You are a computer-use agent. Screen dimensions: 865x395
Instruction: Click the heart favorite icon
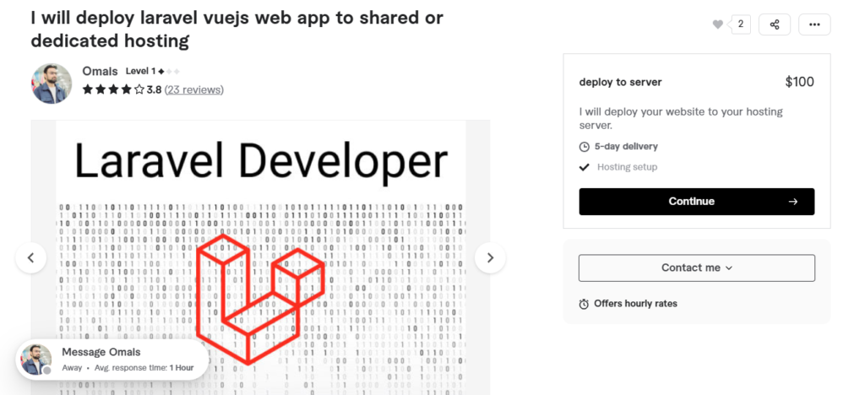tap(717, 24)
